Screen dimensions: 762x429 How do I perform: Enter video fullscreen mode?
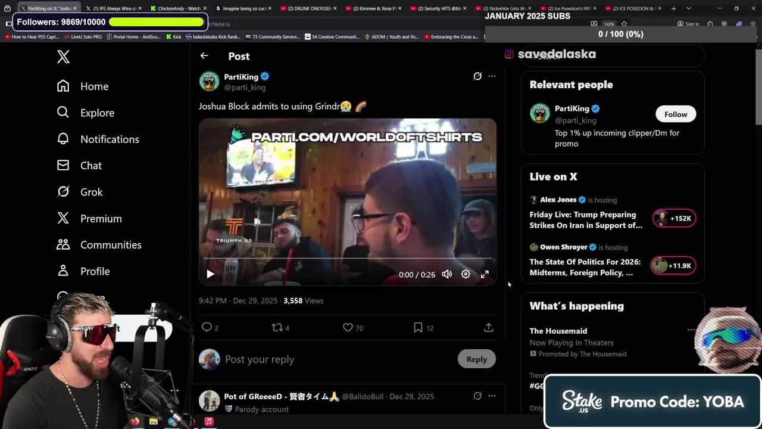(x=485, y=274)
